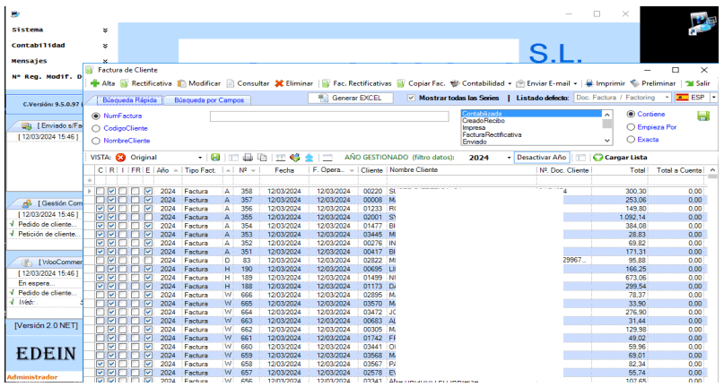Select the CodigoCliente radio button

click(96, 128)
